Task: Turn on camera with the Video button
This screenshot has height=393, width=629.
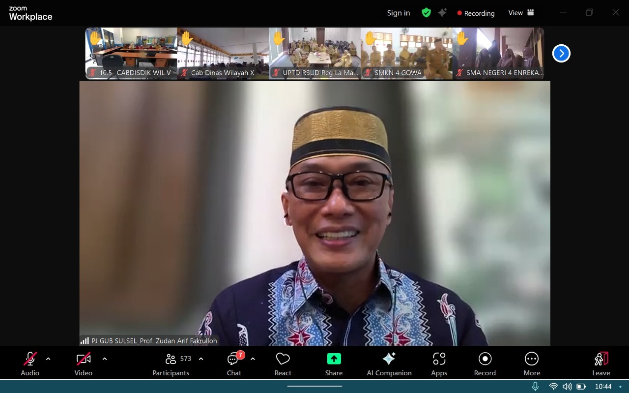Action: click(84, 364)
